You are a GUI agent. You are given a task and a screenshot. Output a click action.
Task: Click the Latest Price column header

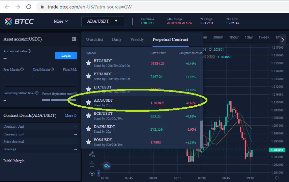pos(158,53)
